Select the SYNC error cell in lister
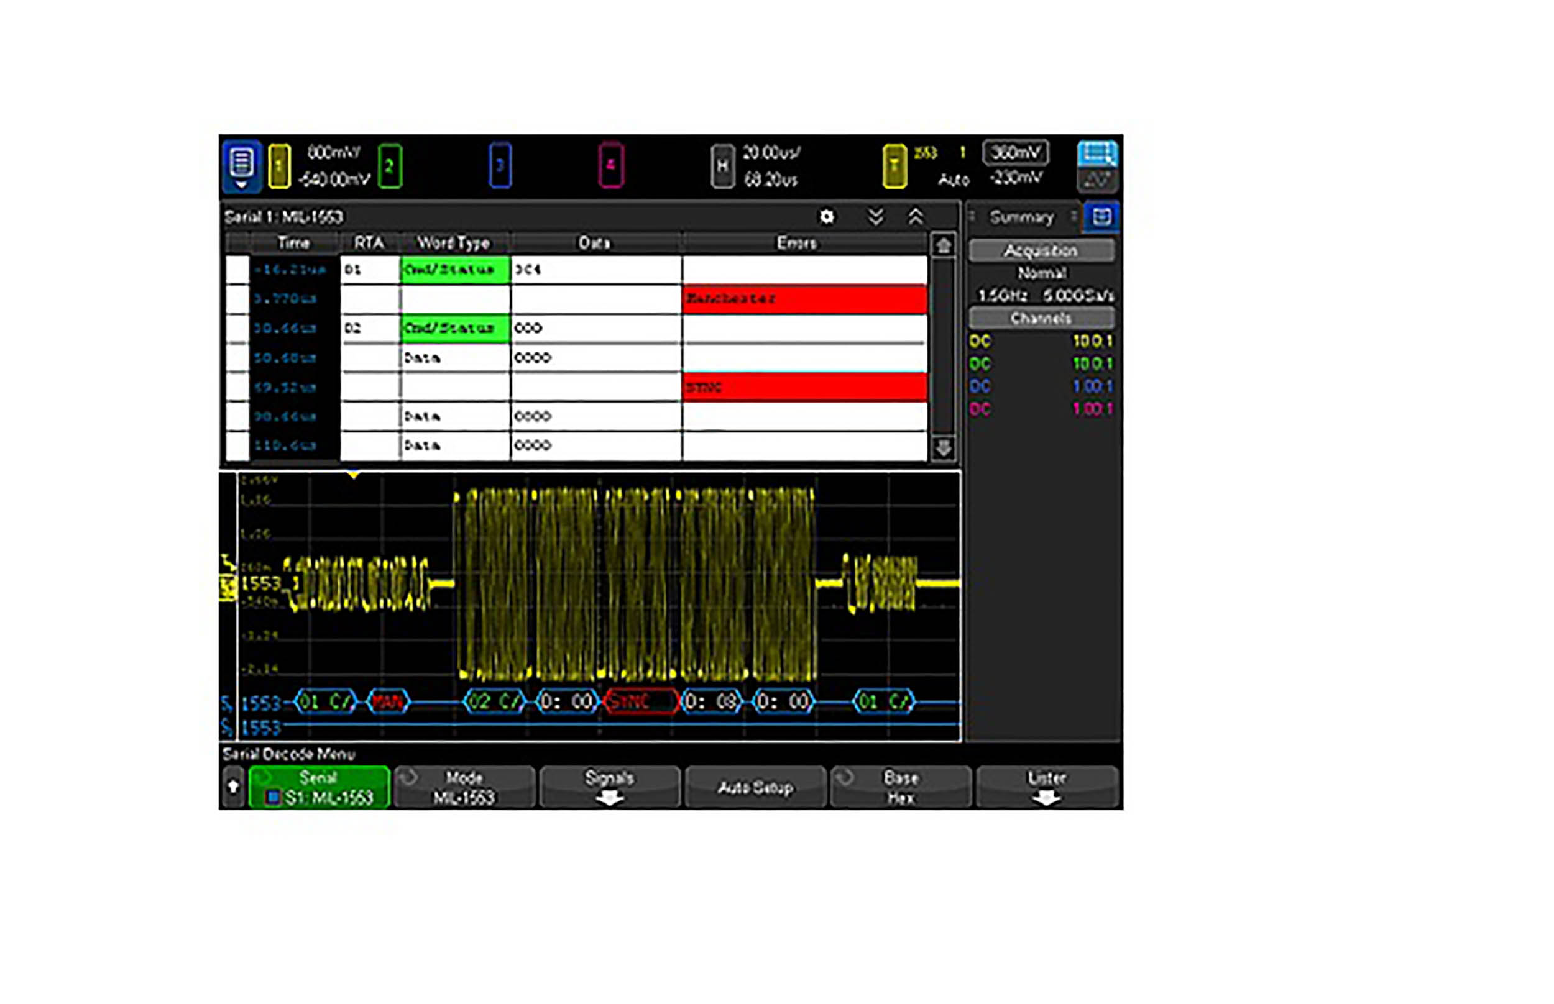This screenshot has height=1004, width=1554. pyautogui.click(x=805, y=387)
